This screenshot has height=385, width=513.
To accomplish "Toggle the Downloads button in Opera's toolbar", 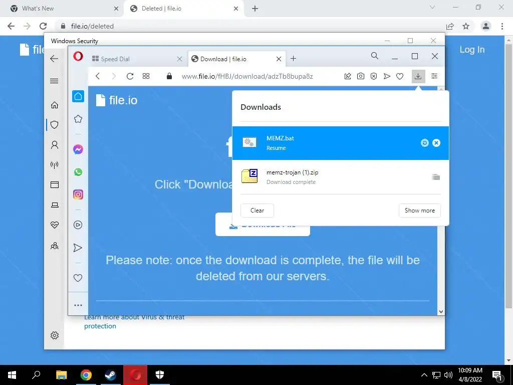I will (418, 76).
